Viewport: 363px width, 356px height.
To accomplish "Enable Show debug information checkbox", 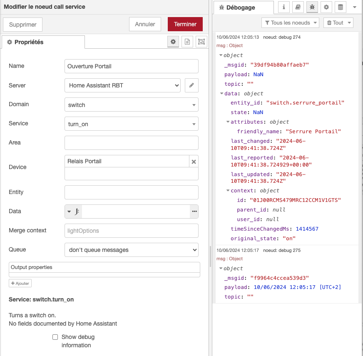I will pyautogui.click(x=55, y=337).
